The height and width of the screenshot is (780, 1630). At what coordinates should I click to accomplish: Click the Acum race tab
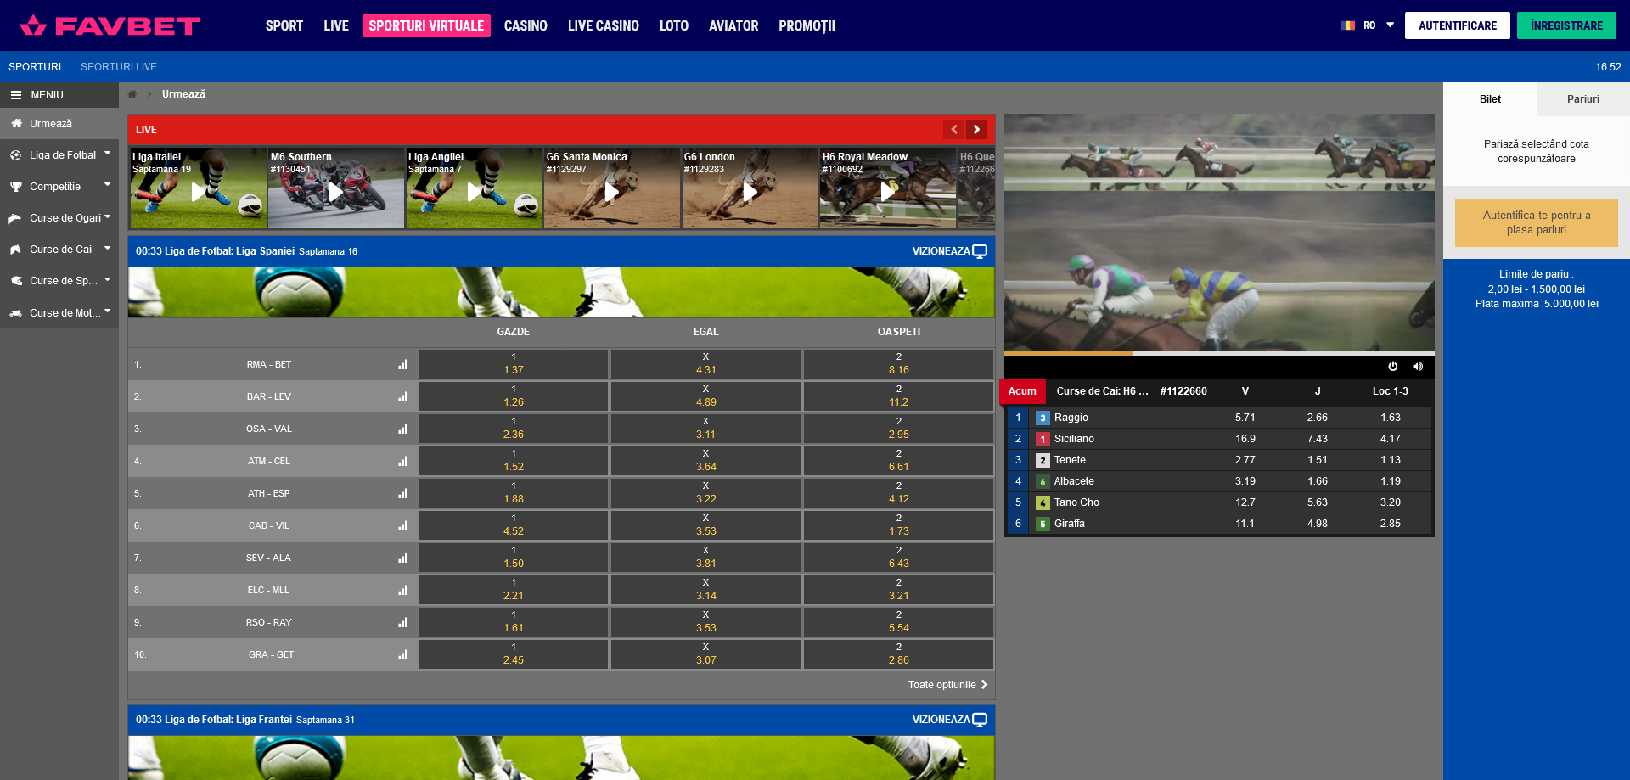point(1022,391)
